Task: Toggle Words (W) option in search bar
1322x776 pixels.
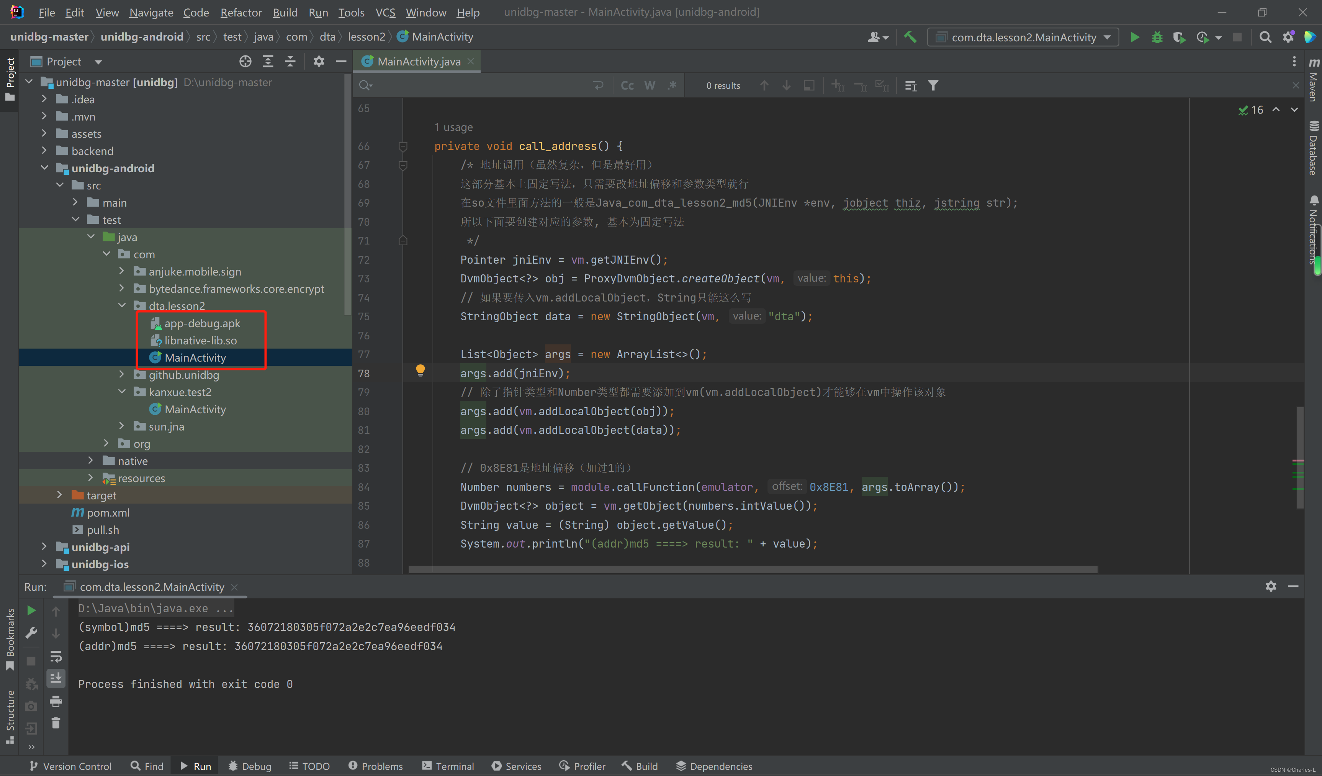Action: 650,85
